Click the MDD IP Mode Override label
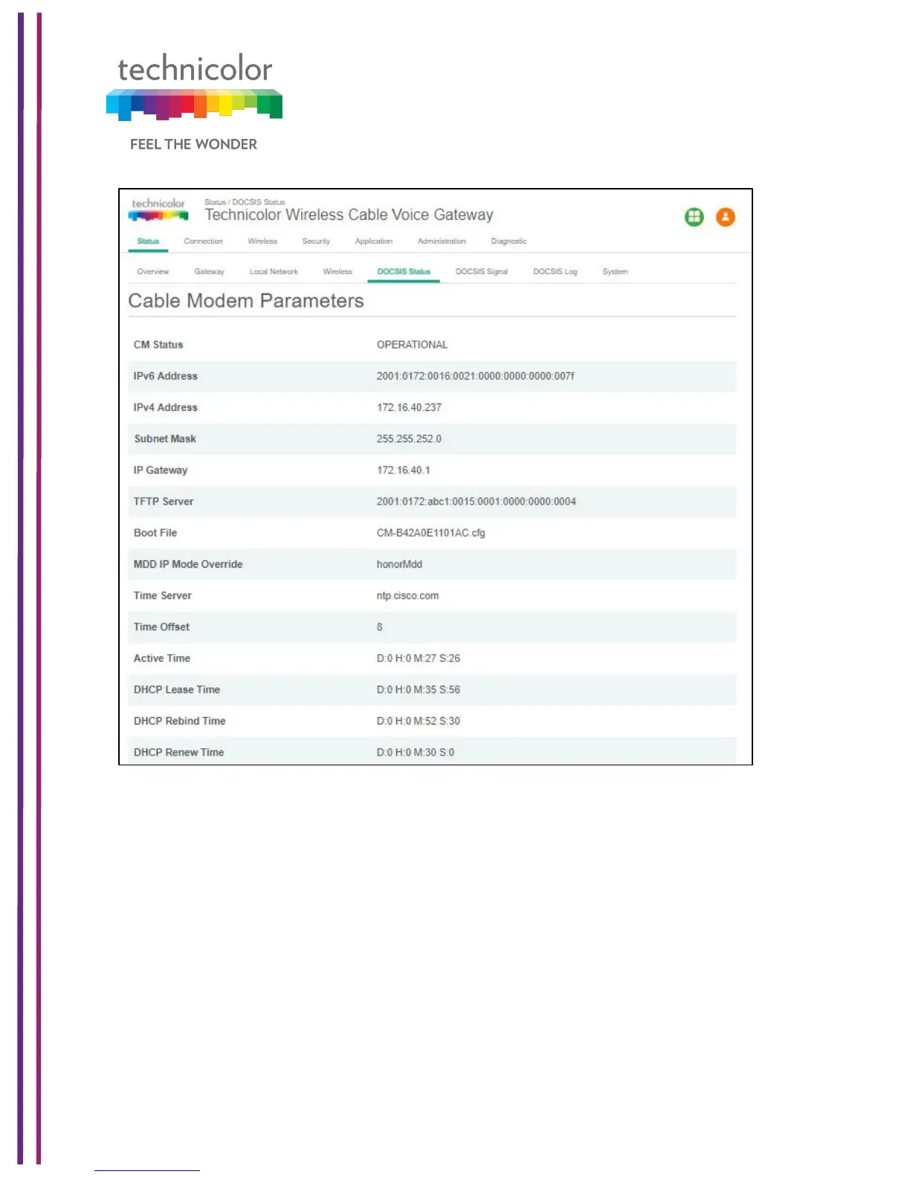 188,564
